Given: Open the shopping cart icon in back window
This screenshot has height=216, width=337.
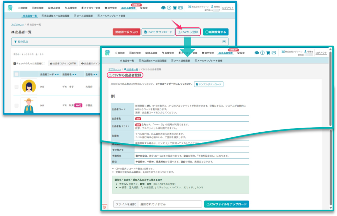Looking at the screenshot, I should point(175,8).
